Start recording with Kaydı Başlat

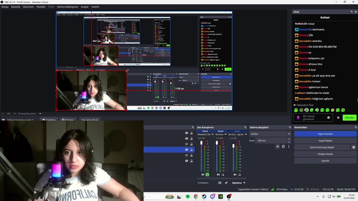coord(325,141)
